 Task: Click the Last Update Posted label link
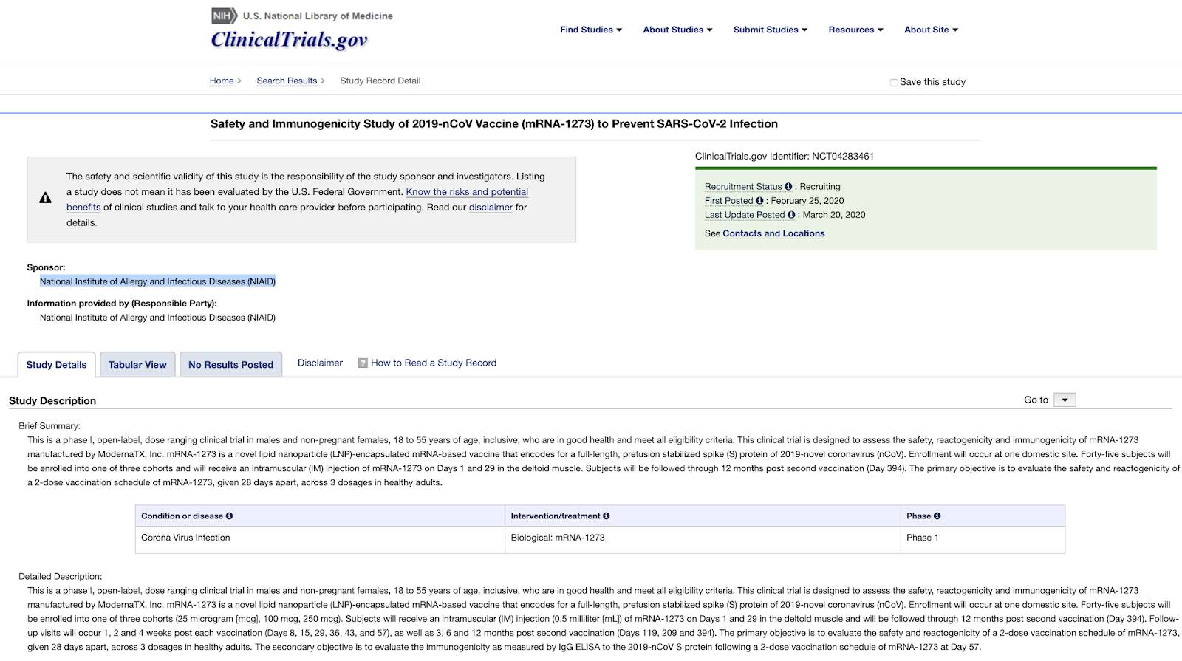(x=745, y=215)
